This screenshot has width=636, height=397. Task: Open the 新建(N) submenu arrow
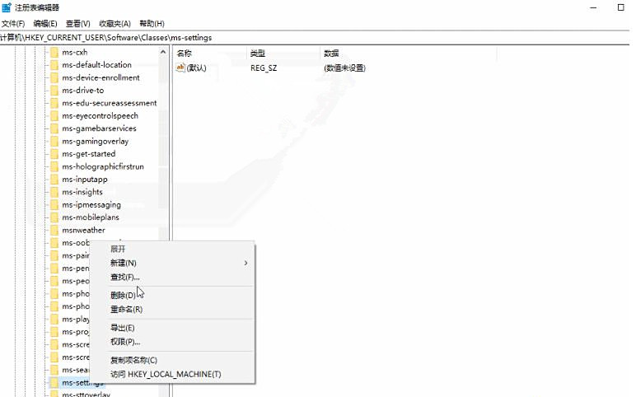(246, 263)
